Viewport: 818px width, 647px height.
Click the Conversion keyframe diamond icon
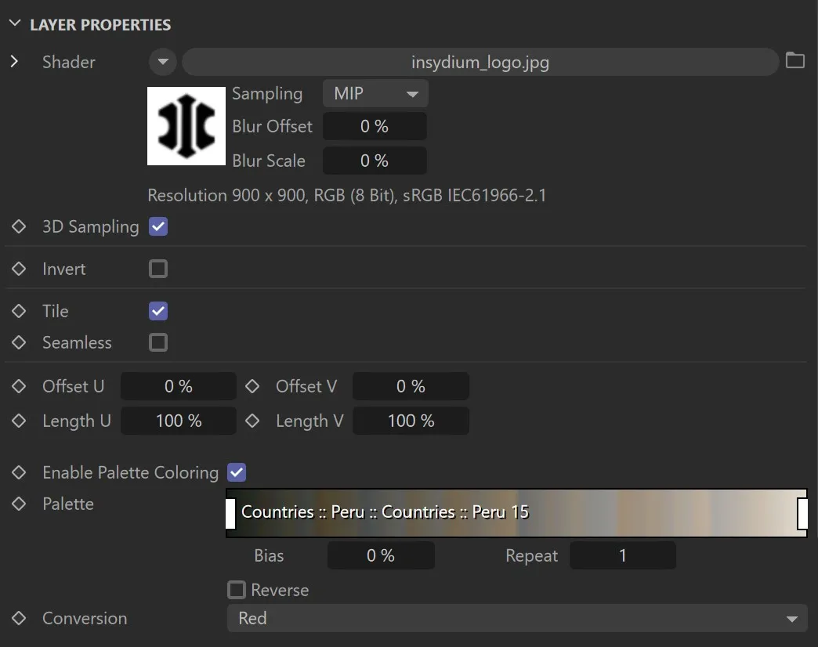pyautogui.click(x=20, y=618)
